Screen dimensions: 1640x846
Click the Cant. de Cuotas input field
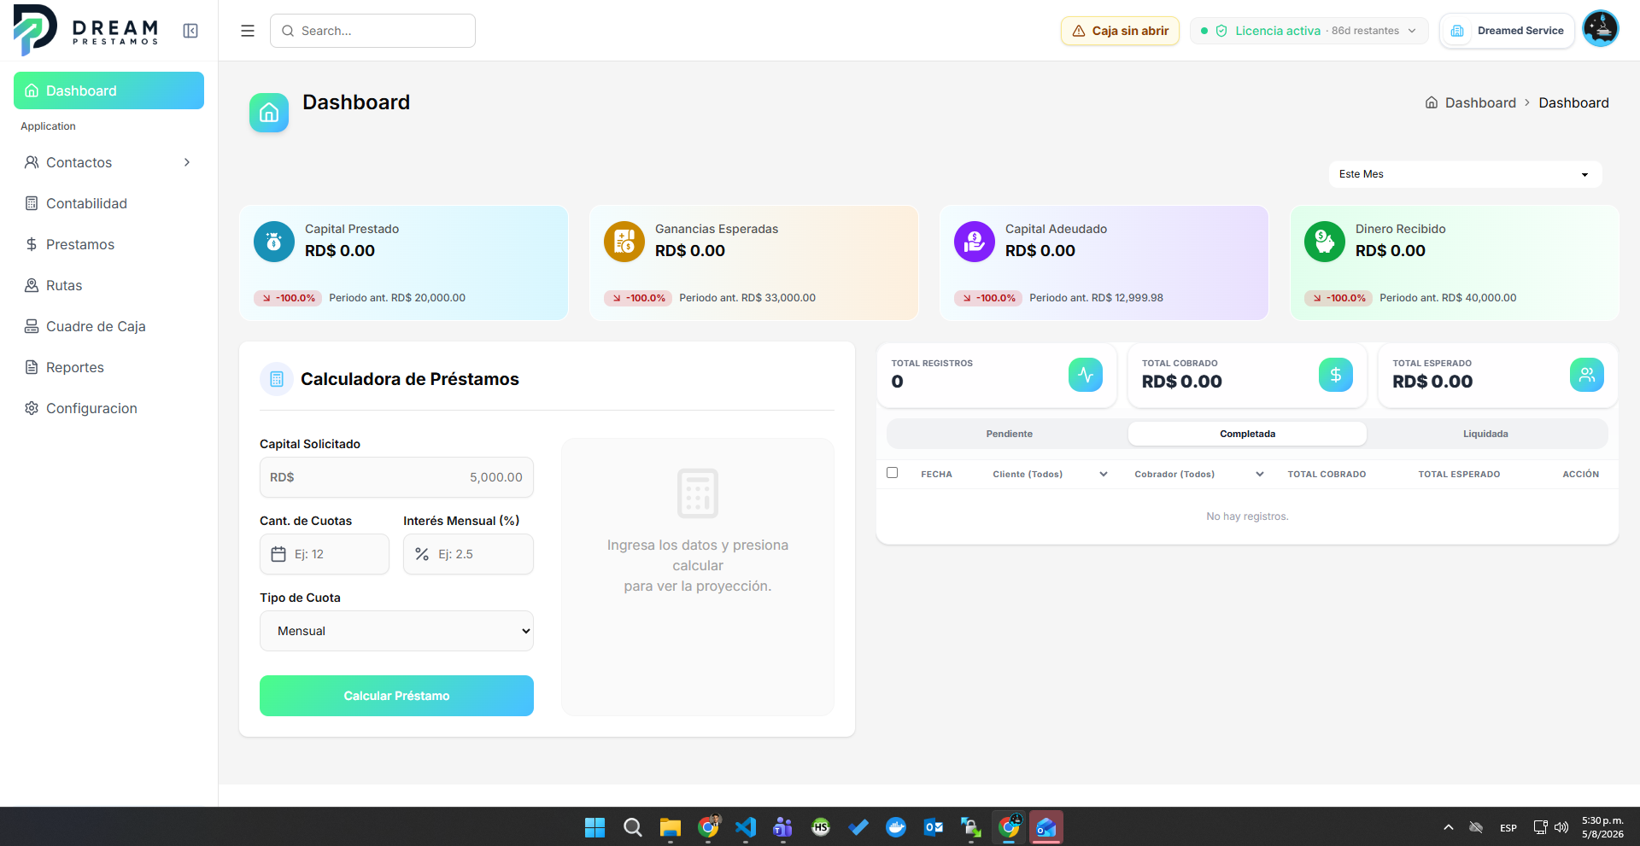click(x=325, y=554)
